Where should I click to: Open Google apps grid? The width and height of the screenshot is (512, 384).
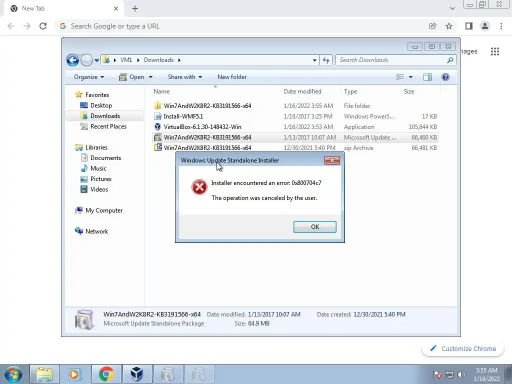[494, 51]
